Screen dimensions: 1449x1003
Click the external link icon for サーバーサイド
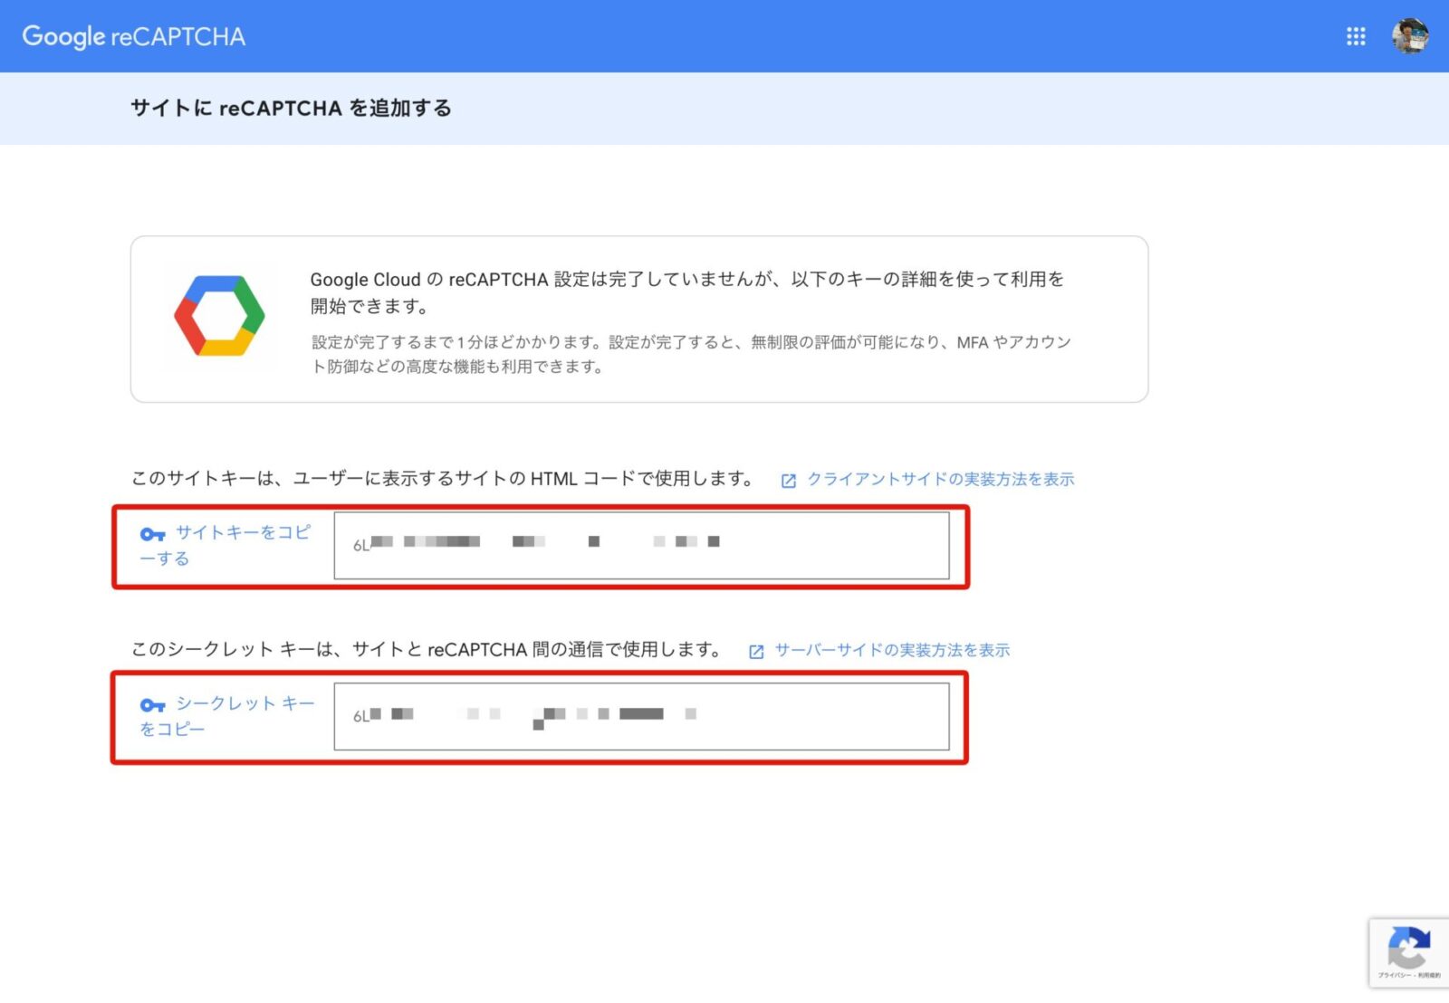pos(756,652)
